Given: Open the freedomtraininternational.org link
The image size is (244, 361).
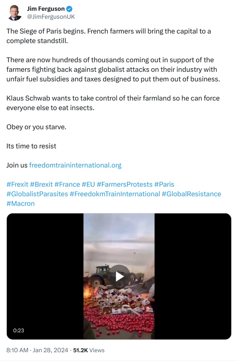Looking at the screenshot, I should tap(75, 165).
